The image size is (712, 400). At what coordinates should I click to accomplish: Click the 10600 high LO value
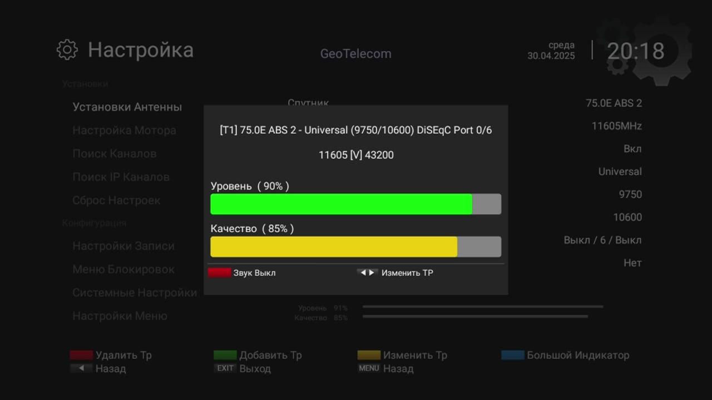627,217
